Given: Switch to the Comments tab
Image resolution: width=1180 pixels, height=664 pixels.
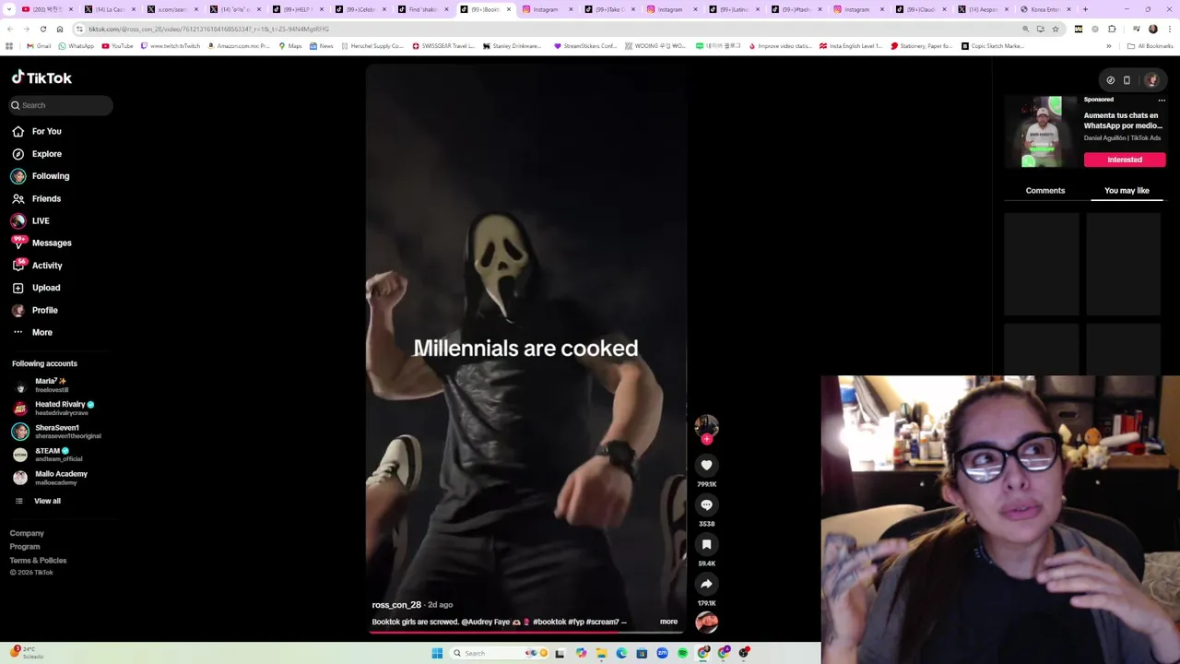Looking at the screenshot, I should click(1045, 191).
